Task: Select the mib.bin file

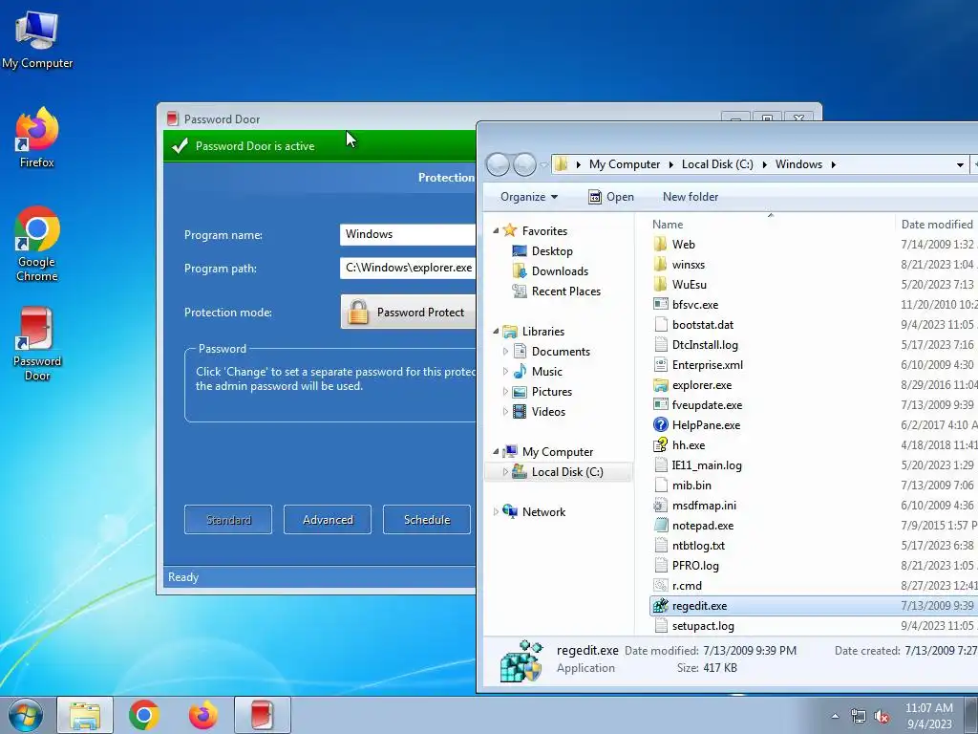Action: pos(691,485)
